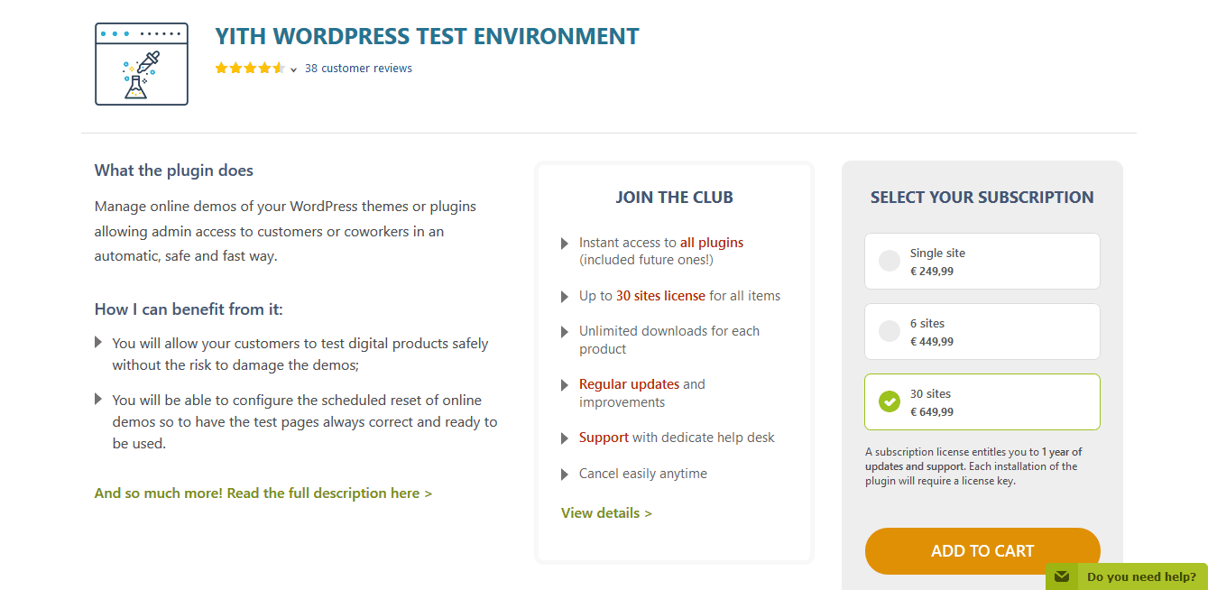The width and height of the screenshot is (1217, 590).
Task: Click the test environment plugin flask icon
Action: (142, 64)
